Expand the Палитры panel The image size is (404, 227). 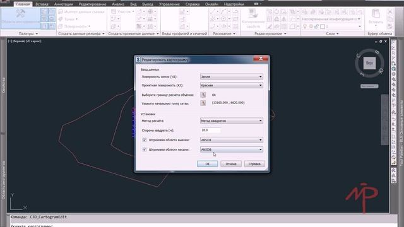pyautogui.click(x=28, y=33)
